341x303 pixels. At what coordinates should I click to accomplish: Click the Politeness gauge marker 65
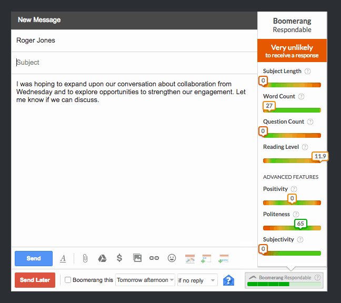pyautogui.click(x=300, y=224)
